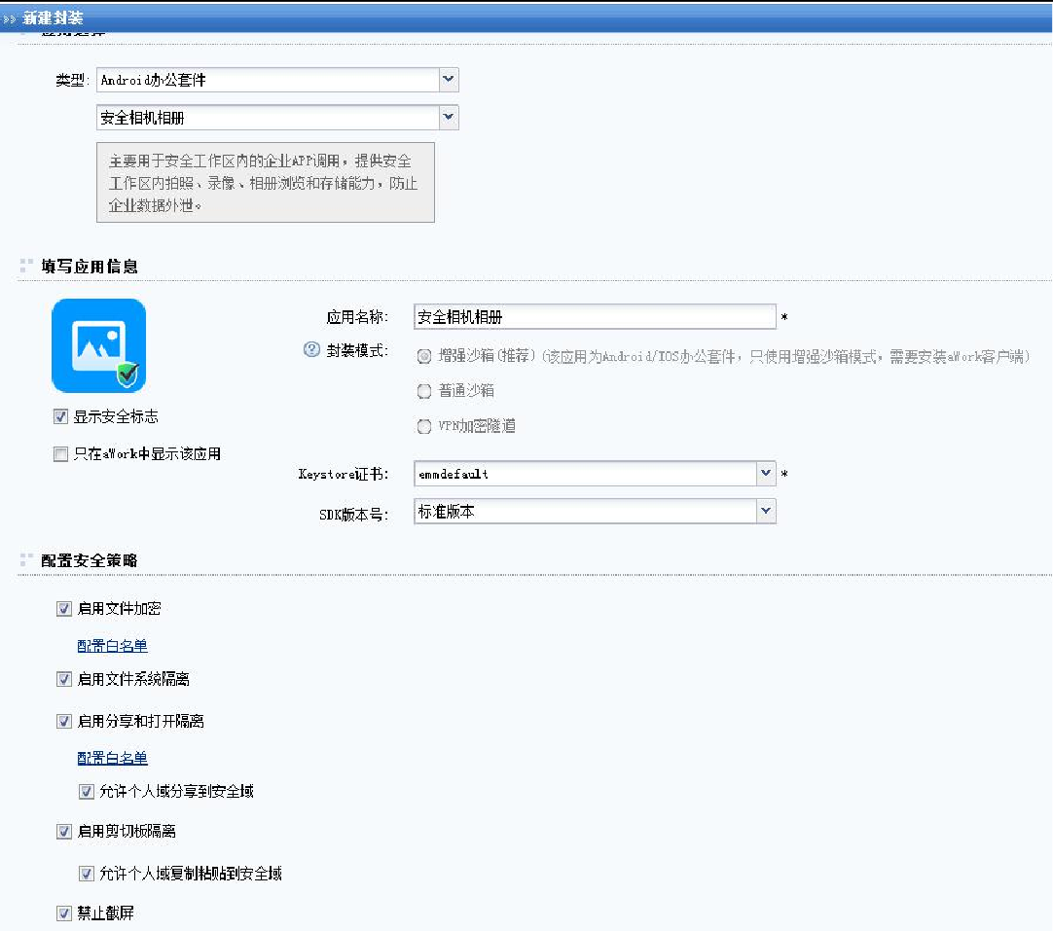This screenshot has width=1053, height=931.
Task: Disable the 启用分享和打开隔离 checkbox
Action: pyautogui.click(x=64, y=722)
